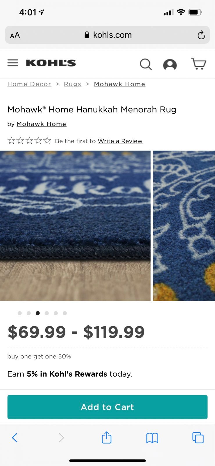Open the Kohl's hamburger menu
215x466 pixels.
[x=13, y=63]
